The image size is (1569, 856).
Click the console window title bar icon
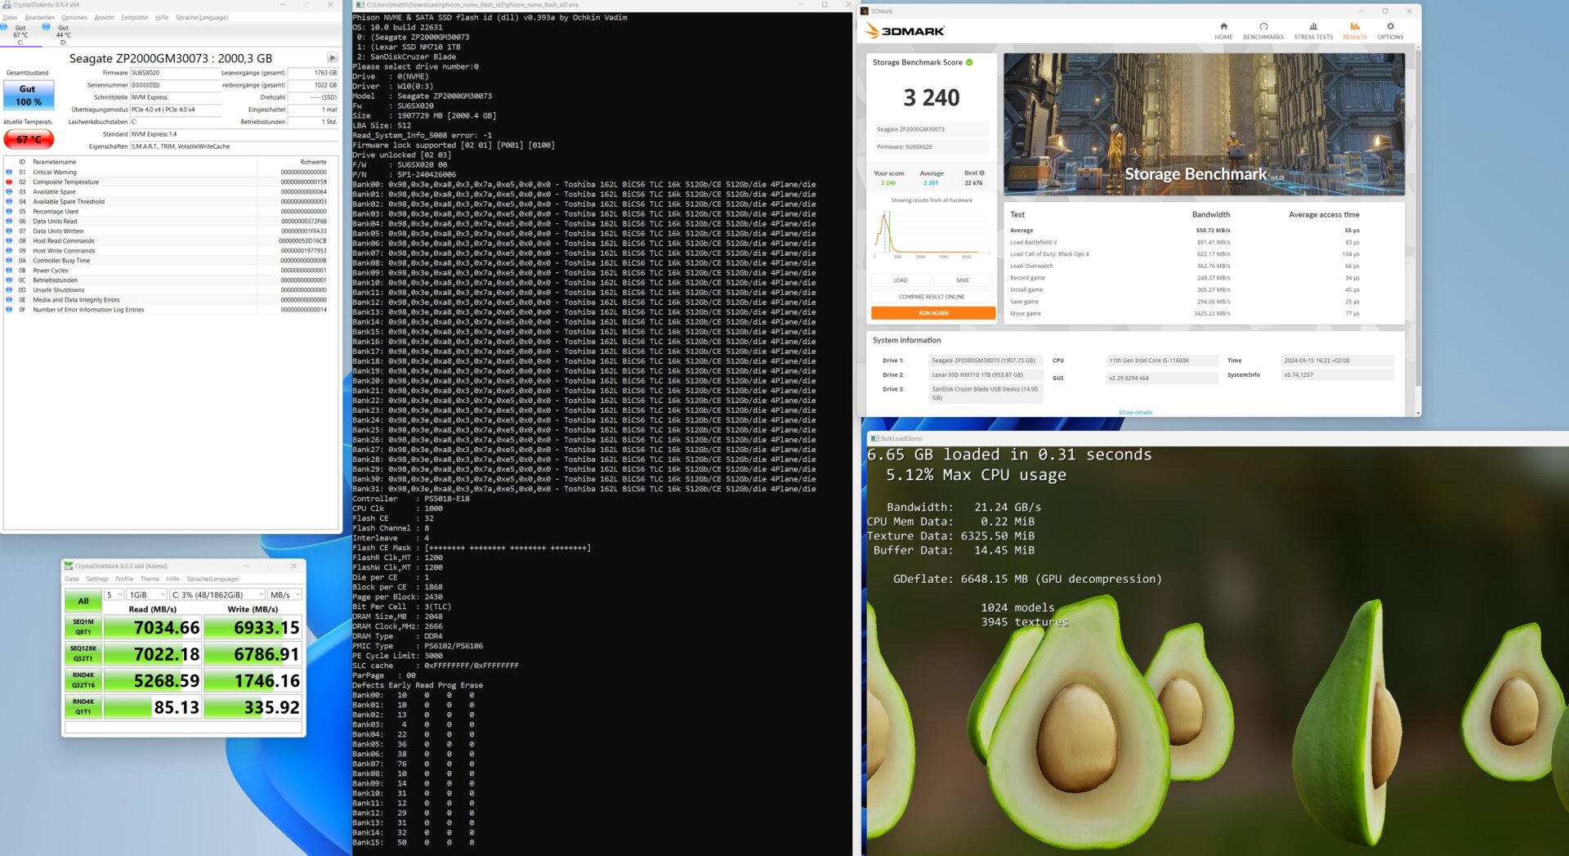pos(360,5)
